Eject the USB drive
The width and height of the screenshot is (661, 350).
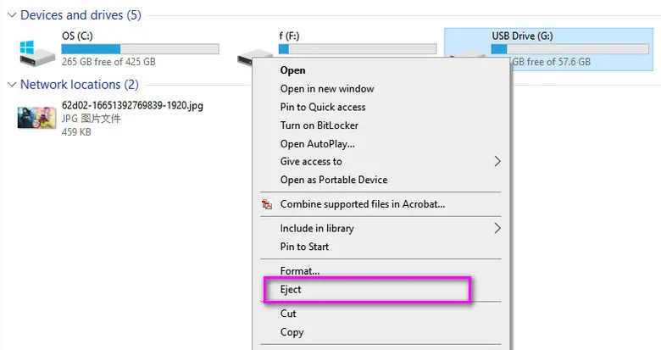tap(291, 290)
